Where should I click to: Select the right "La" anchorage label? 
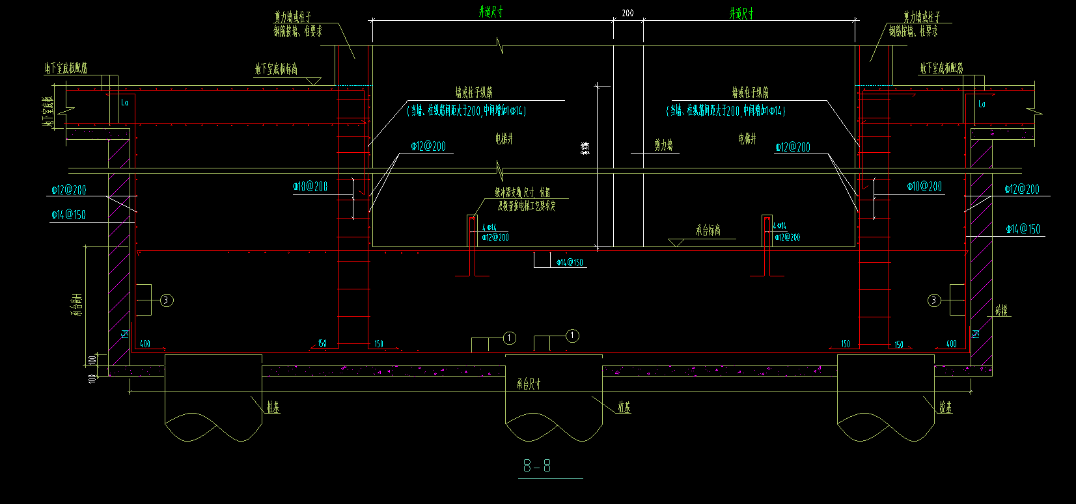[982, 104]
